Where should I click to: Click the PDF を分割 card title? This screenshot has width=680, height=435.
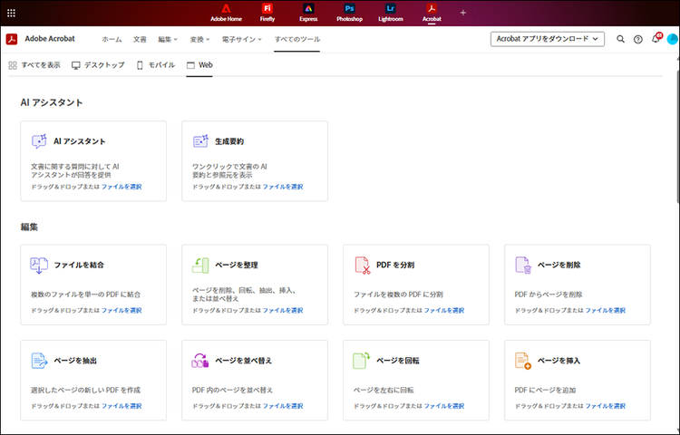[395, 266]
